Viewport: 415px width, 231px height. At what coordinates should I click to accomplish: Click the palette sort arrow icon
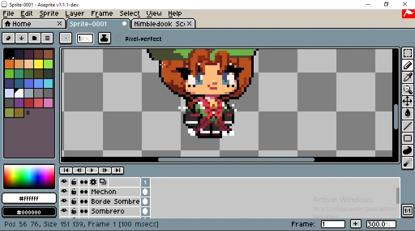click(21, 38)
